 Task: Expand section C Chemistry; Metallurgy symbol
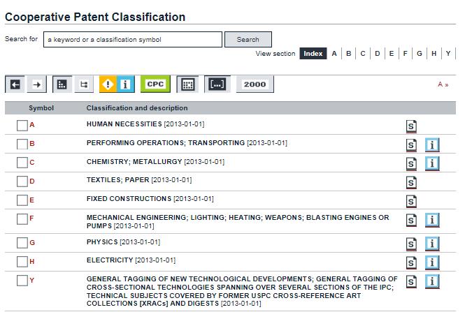(x=32, y=163)
